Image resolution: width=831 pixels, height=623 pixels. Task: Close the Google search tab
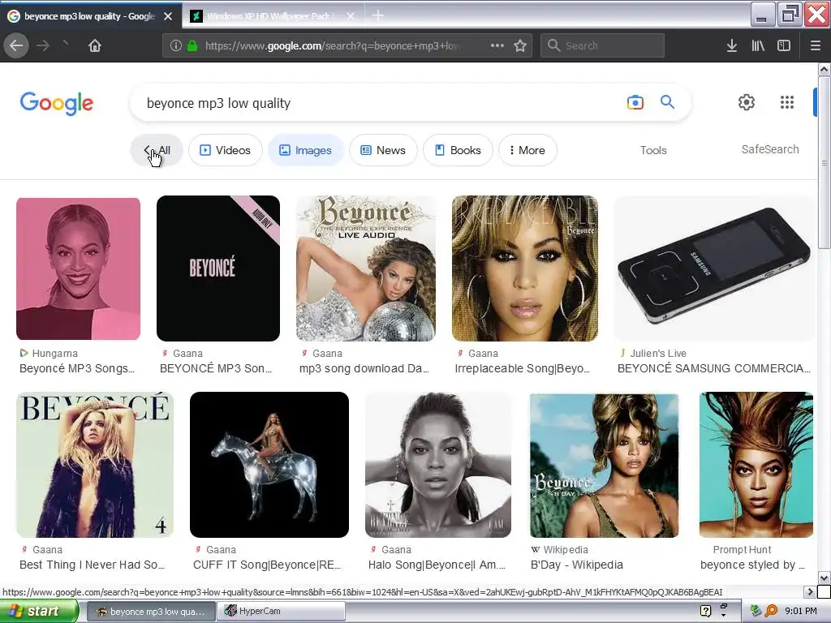coord(168,16)
